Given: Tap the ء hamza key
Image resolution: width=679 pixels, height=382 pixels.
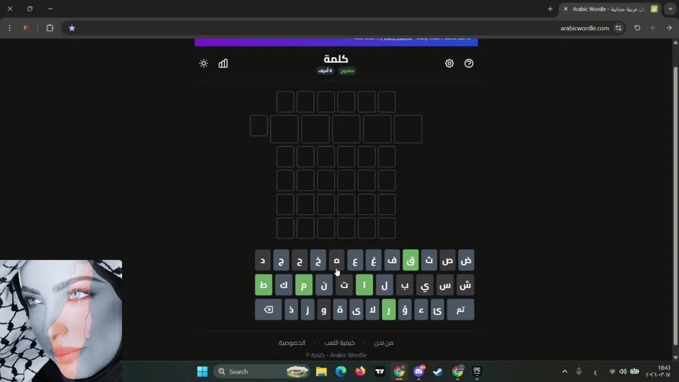Looking at the screenshot, I should (x=421, y=310).
